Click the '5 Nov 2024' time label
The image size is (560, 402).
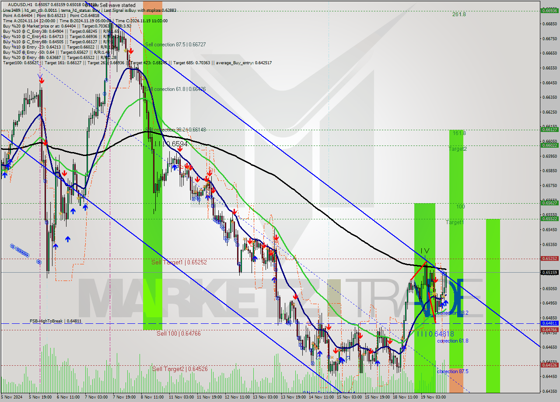[x=12, y=398]
